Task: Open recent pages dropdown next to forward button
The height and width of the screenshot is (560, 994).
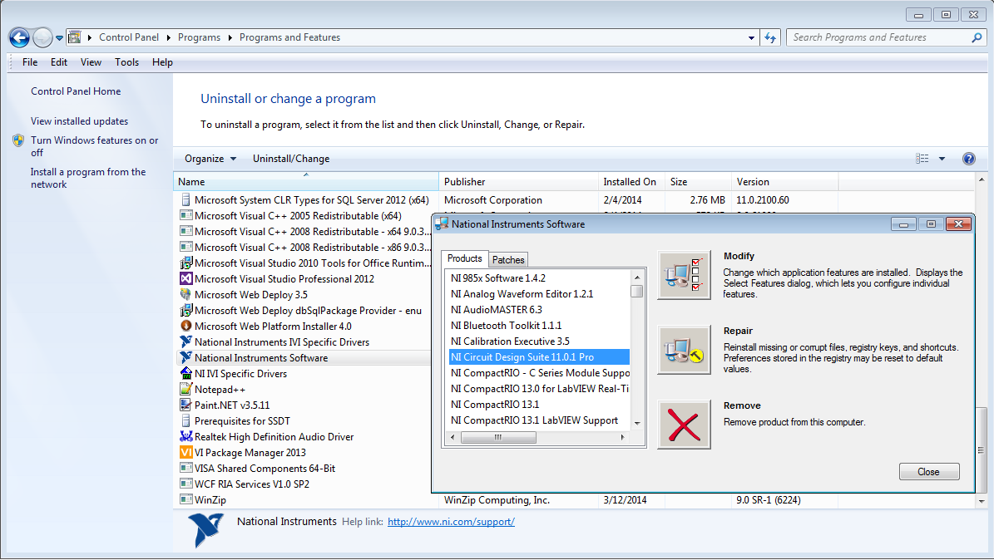Action: [x=60, y=38]
